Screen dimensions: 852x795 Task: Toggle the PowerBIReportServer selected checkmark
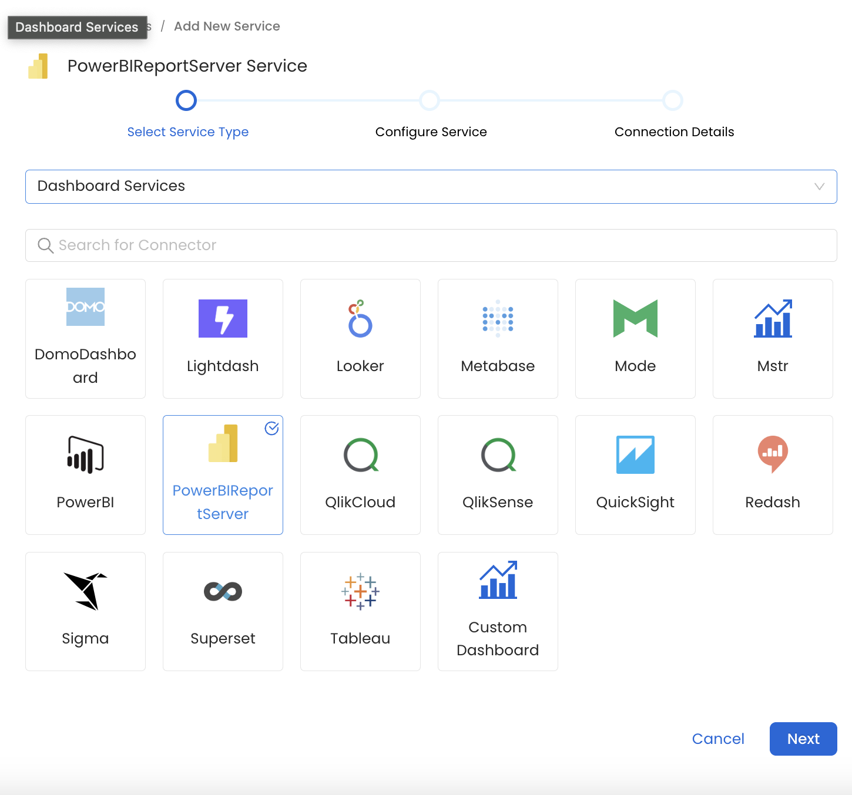point(271,429)
